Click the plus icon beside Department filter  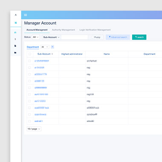tap(52, 47)
